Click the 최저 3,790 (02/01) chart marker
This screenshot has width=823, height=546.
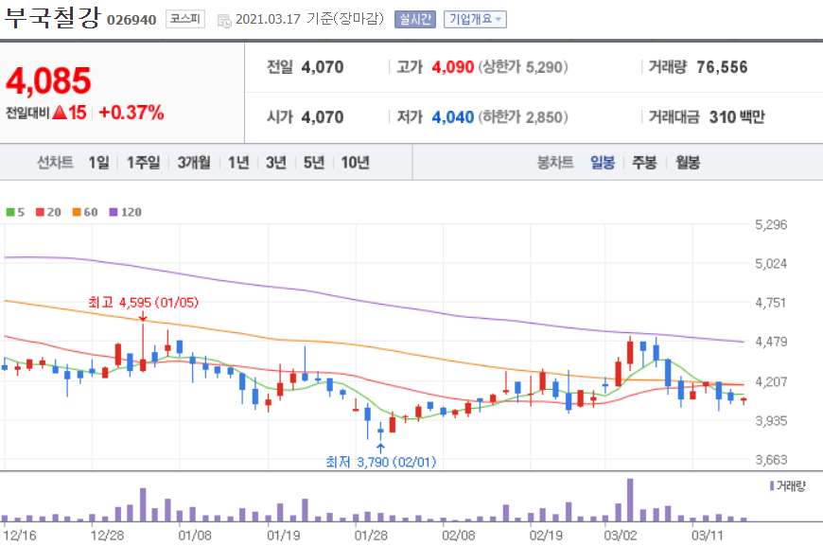(381, 462)
